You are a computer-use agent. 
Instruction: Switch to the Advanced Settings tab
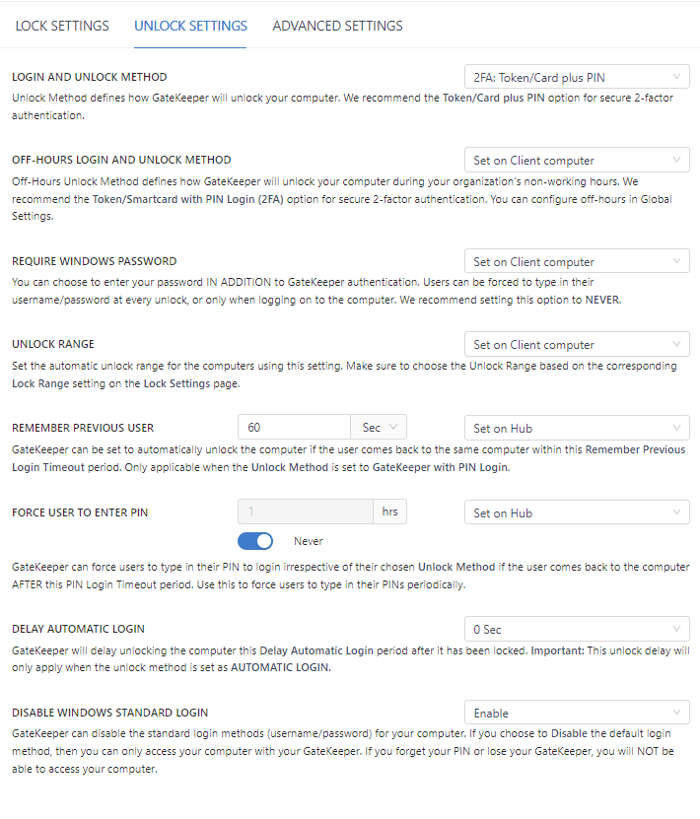tap(337, 26)
